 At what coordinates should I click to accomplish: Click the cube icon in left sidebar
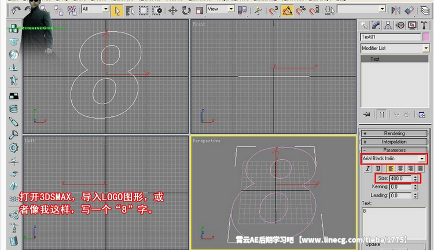[13, 28]
